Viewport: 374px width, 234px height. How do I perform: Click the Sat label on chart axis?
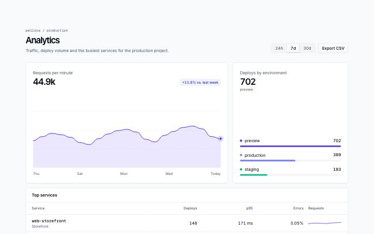click(x=79, y=174)
